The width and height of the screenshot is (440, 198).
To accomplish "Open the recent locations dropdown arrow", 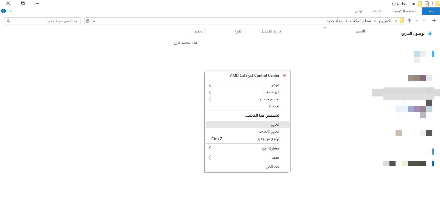I will 416,21.
